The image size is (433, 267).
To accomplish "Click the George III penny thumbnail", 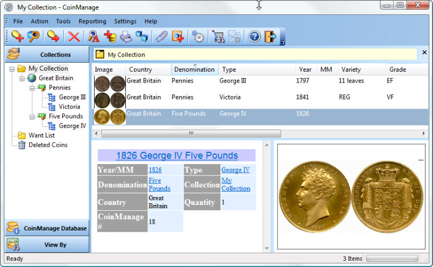I will tap(109, 84).
